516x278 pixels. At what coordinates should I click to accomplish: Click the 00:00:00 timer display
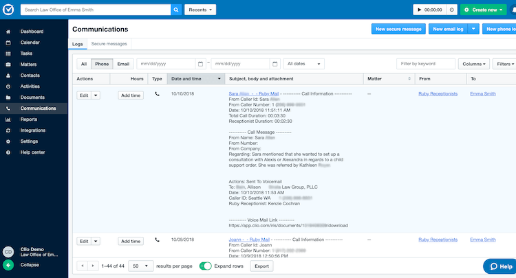click(x=433, y=10)
